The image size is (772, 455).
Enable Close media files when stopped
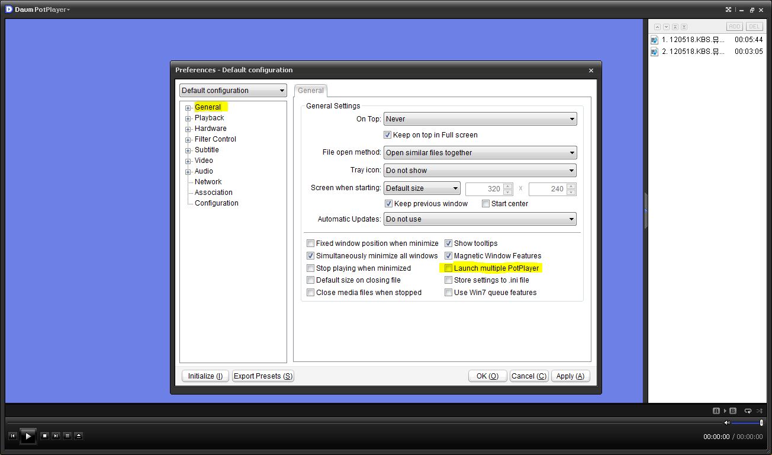tap(310, 293)
